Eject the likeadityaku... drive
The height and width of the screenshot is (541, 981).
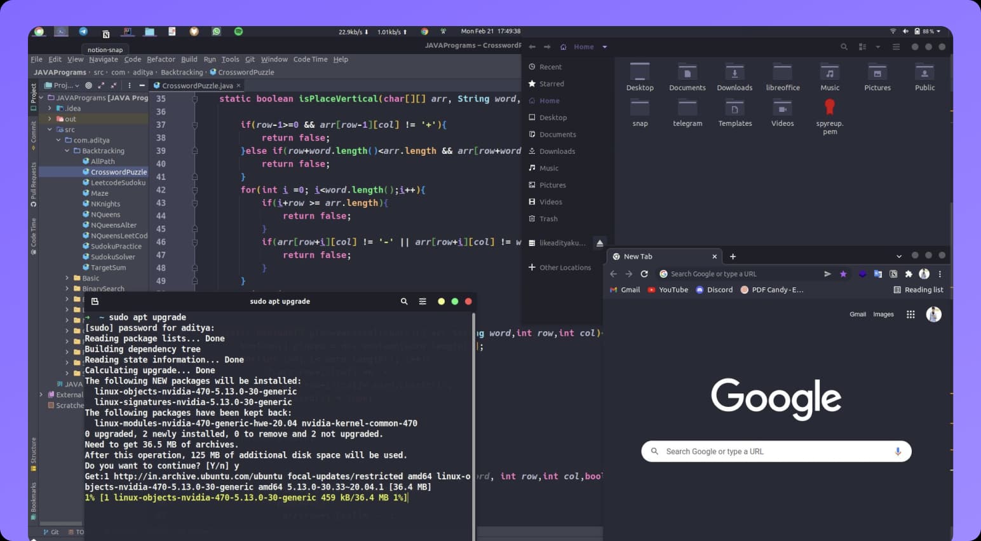[x=599, y=243]
